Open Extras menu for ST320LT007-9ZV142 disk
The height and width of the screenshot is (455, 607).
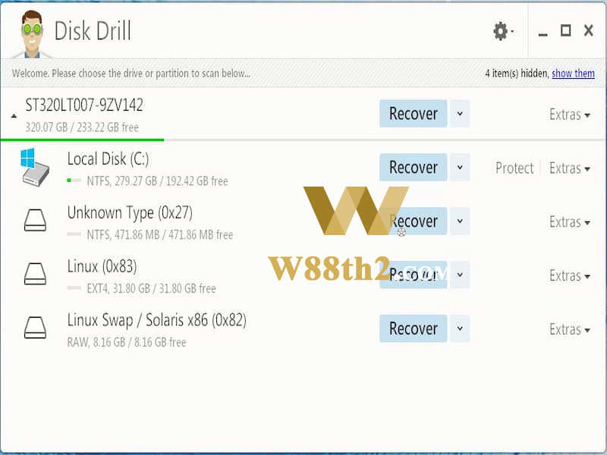click(570, 115)
